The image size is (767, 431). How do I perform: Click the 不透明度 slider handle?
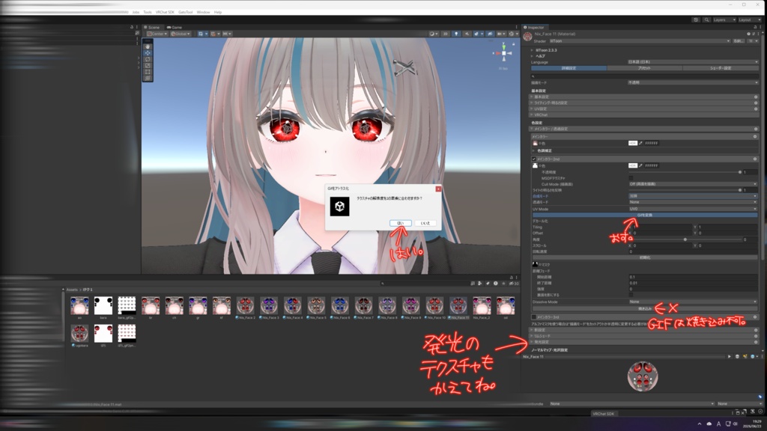[x=739, y=172]
